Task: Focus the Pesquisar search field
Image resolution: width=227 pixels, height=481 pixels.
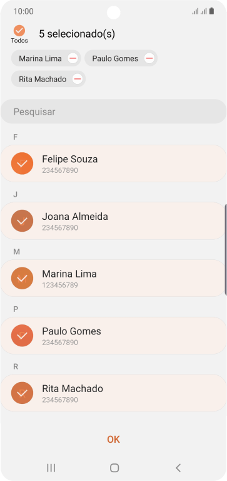Action: point(113,111)
